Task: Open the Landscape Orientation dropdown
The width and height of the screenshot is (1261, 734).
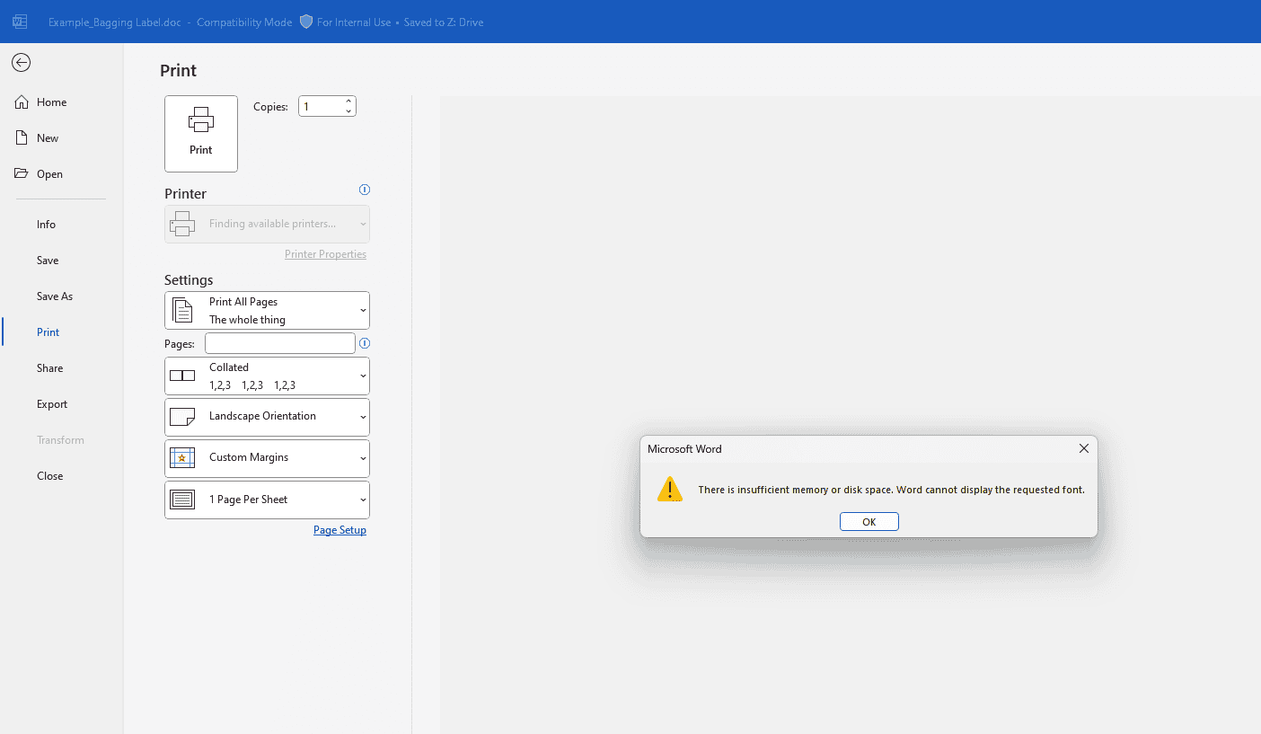Action: pyautogui.click(x=267, y=417)
